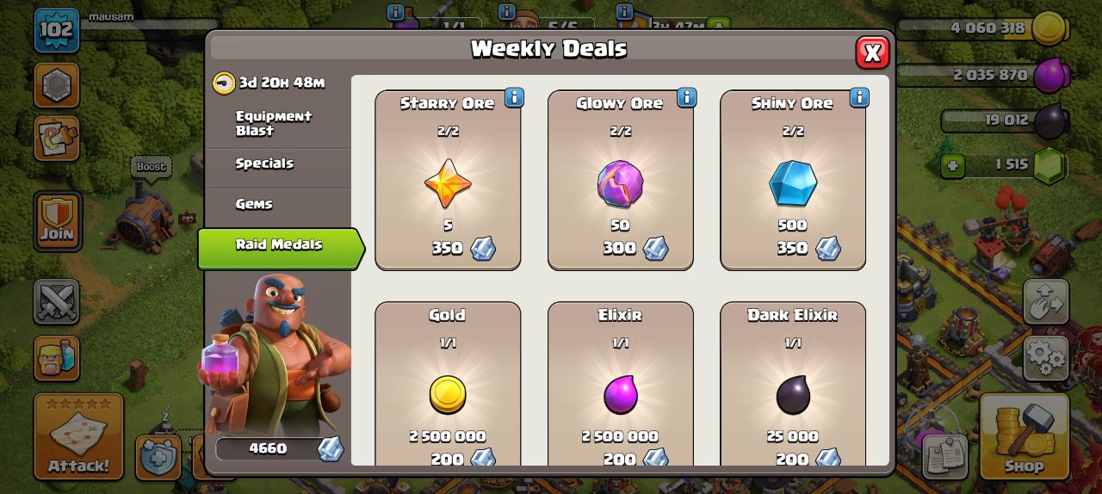Click the green plus gems button
Screen dimensions: 1102x494
[952, 165]
